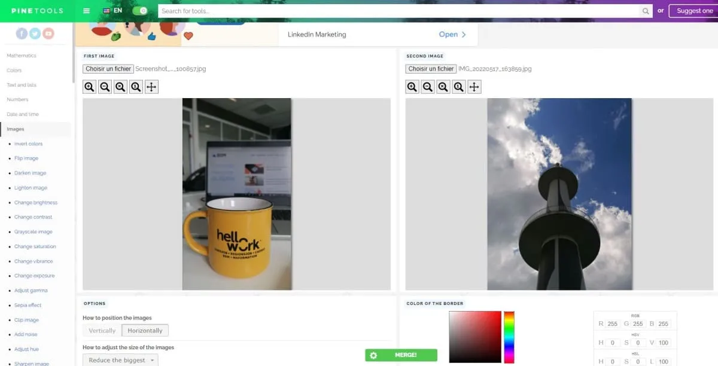Screen dimensions: 718x366
Task: Zoom out on the second image
Action: [x=428, y=87]
